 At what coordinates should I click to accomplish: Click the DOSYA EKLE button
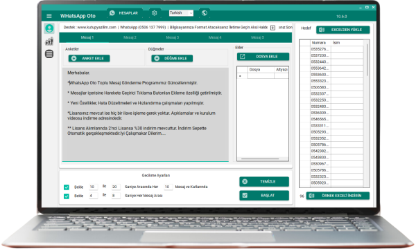coord(263,57)
